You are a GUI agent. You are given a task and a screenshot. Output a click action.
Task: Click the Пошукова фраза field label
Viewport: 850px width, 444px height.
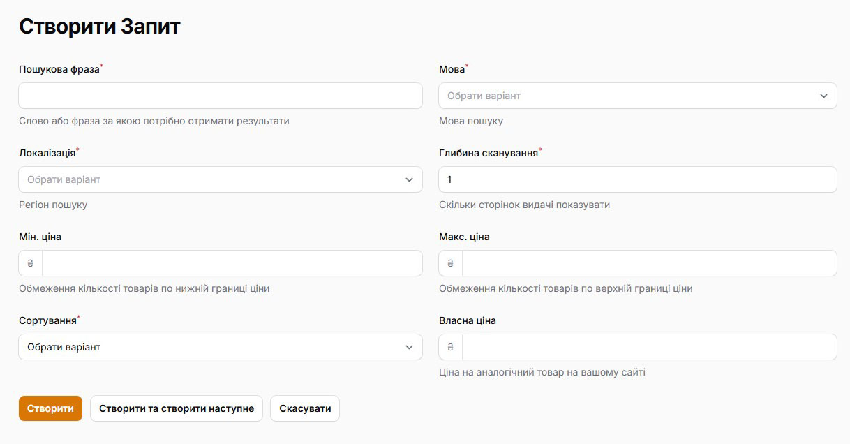pyautogui.click(x=59, y=69)
